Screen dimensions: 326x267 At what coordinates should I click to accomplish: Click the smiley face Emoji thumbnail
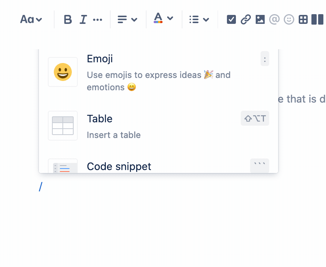click(63, 72)
